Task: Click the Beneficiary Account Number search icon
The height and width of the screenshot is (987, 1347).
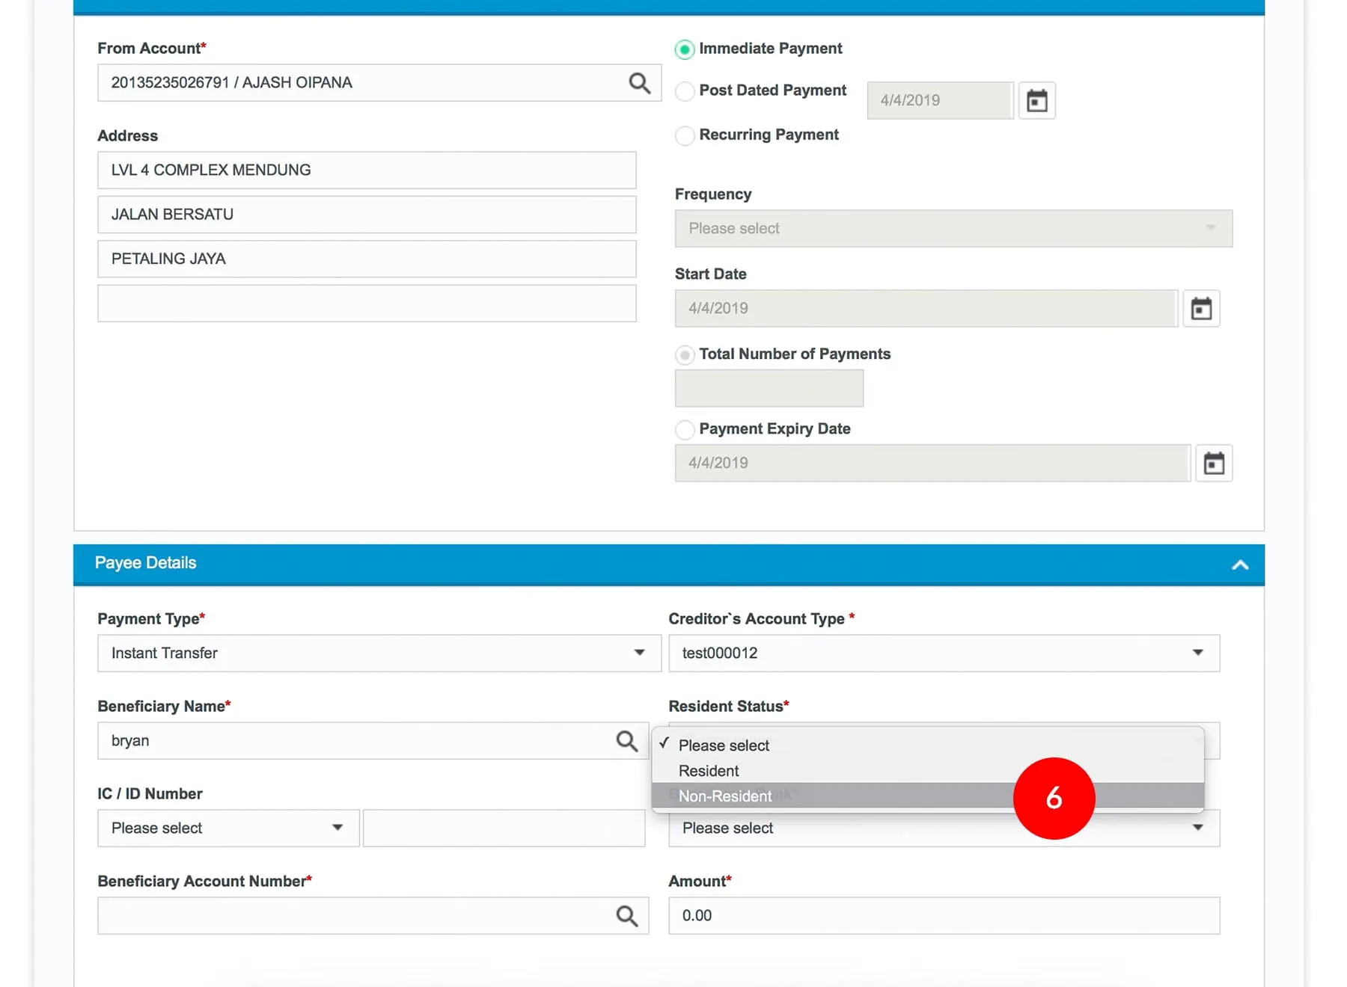Action: pyautogui.click(x=626, y=916)
